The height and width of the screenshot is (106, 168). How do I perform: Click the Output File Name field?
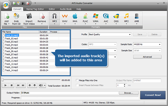click(x=147, y=80)
